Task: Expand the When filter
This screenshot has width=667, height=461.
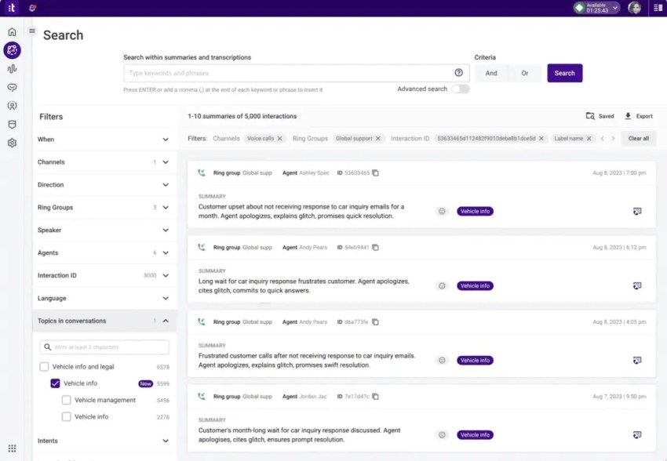Action: click(x=104, y=140)
